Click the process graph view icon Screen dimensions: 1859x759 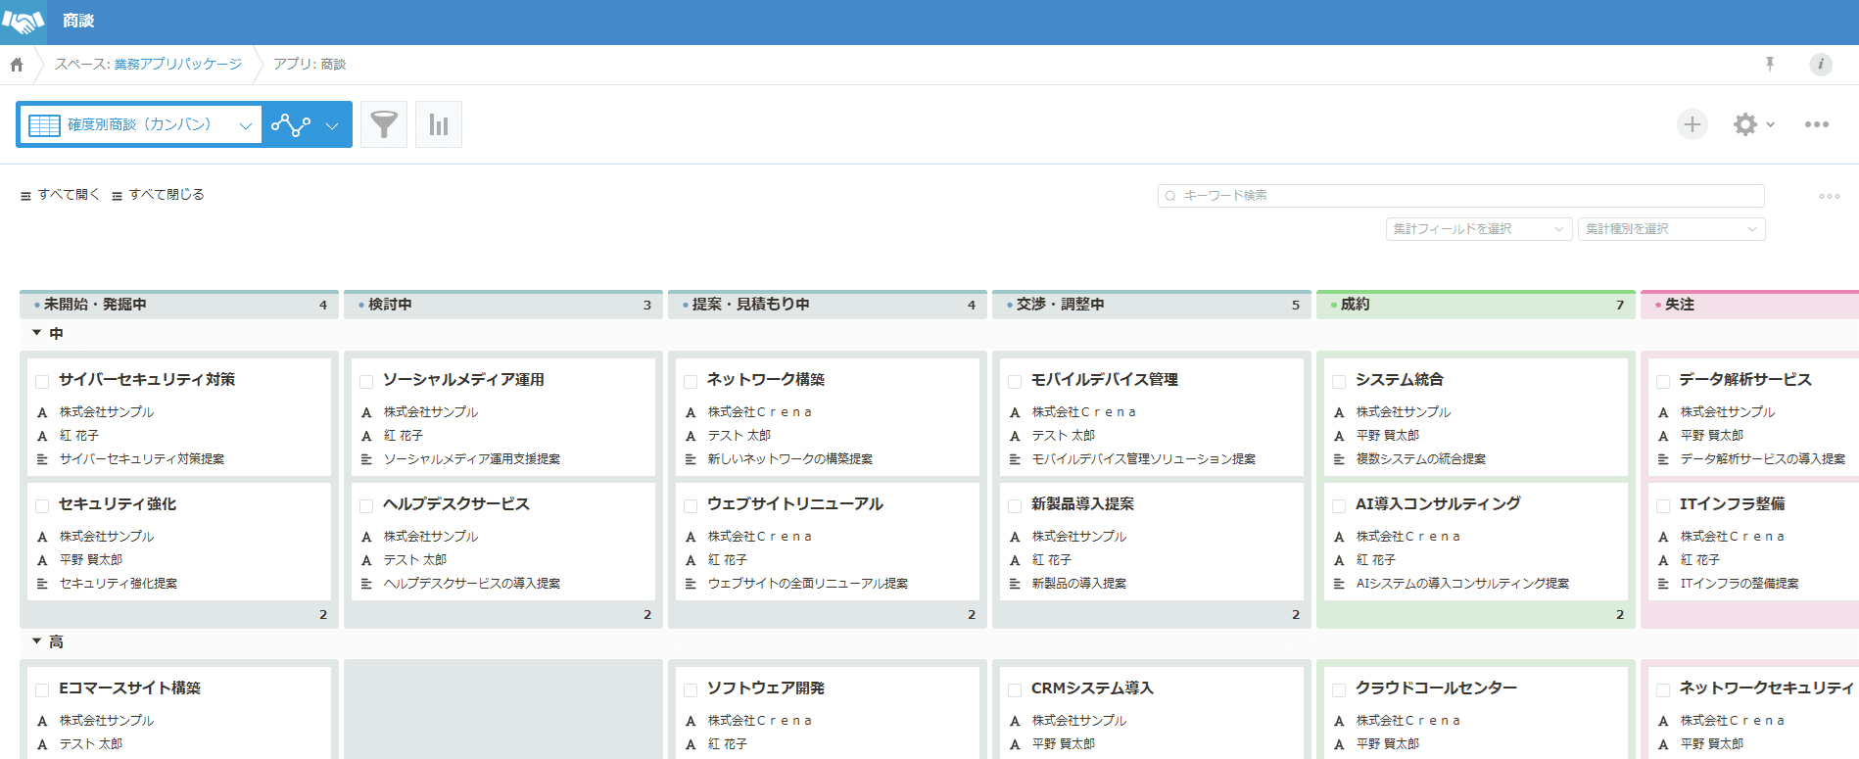(291, 124)
